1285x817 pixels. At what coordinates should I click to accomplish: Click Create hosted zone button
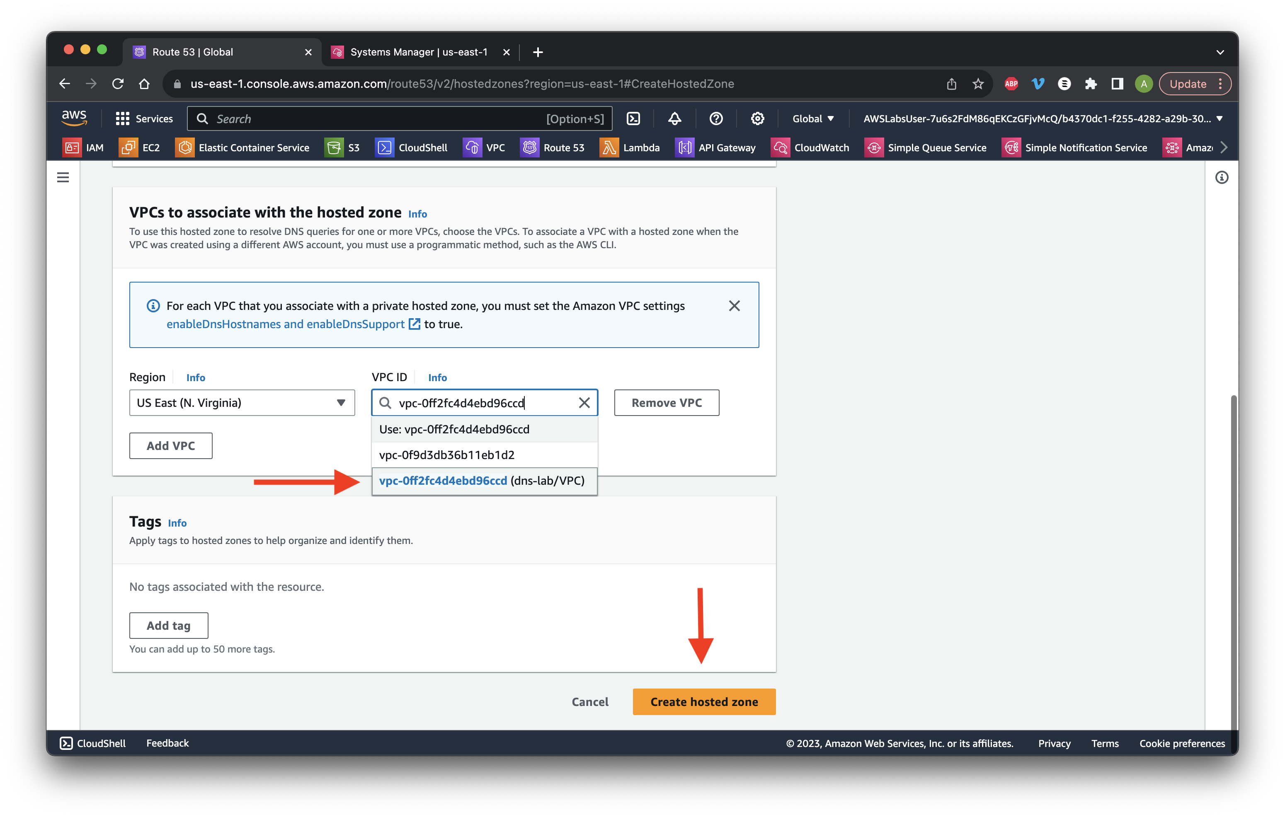pos(704,702)
